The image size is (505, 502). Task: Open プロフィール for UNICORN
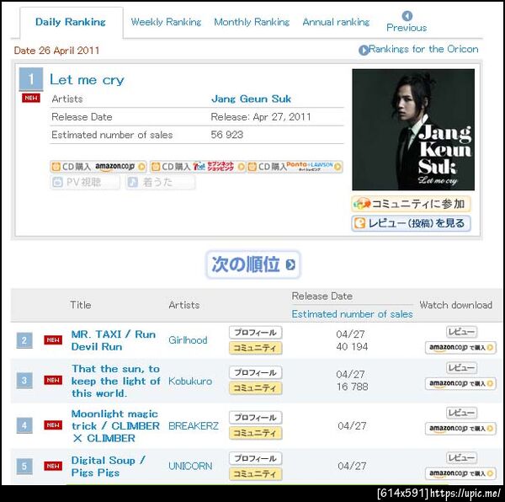coord(255,458)
